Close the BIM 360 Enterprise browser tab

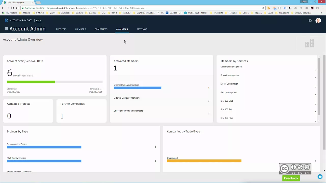pos(32,3)
